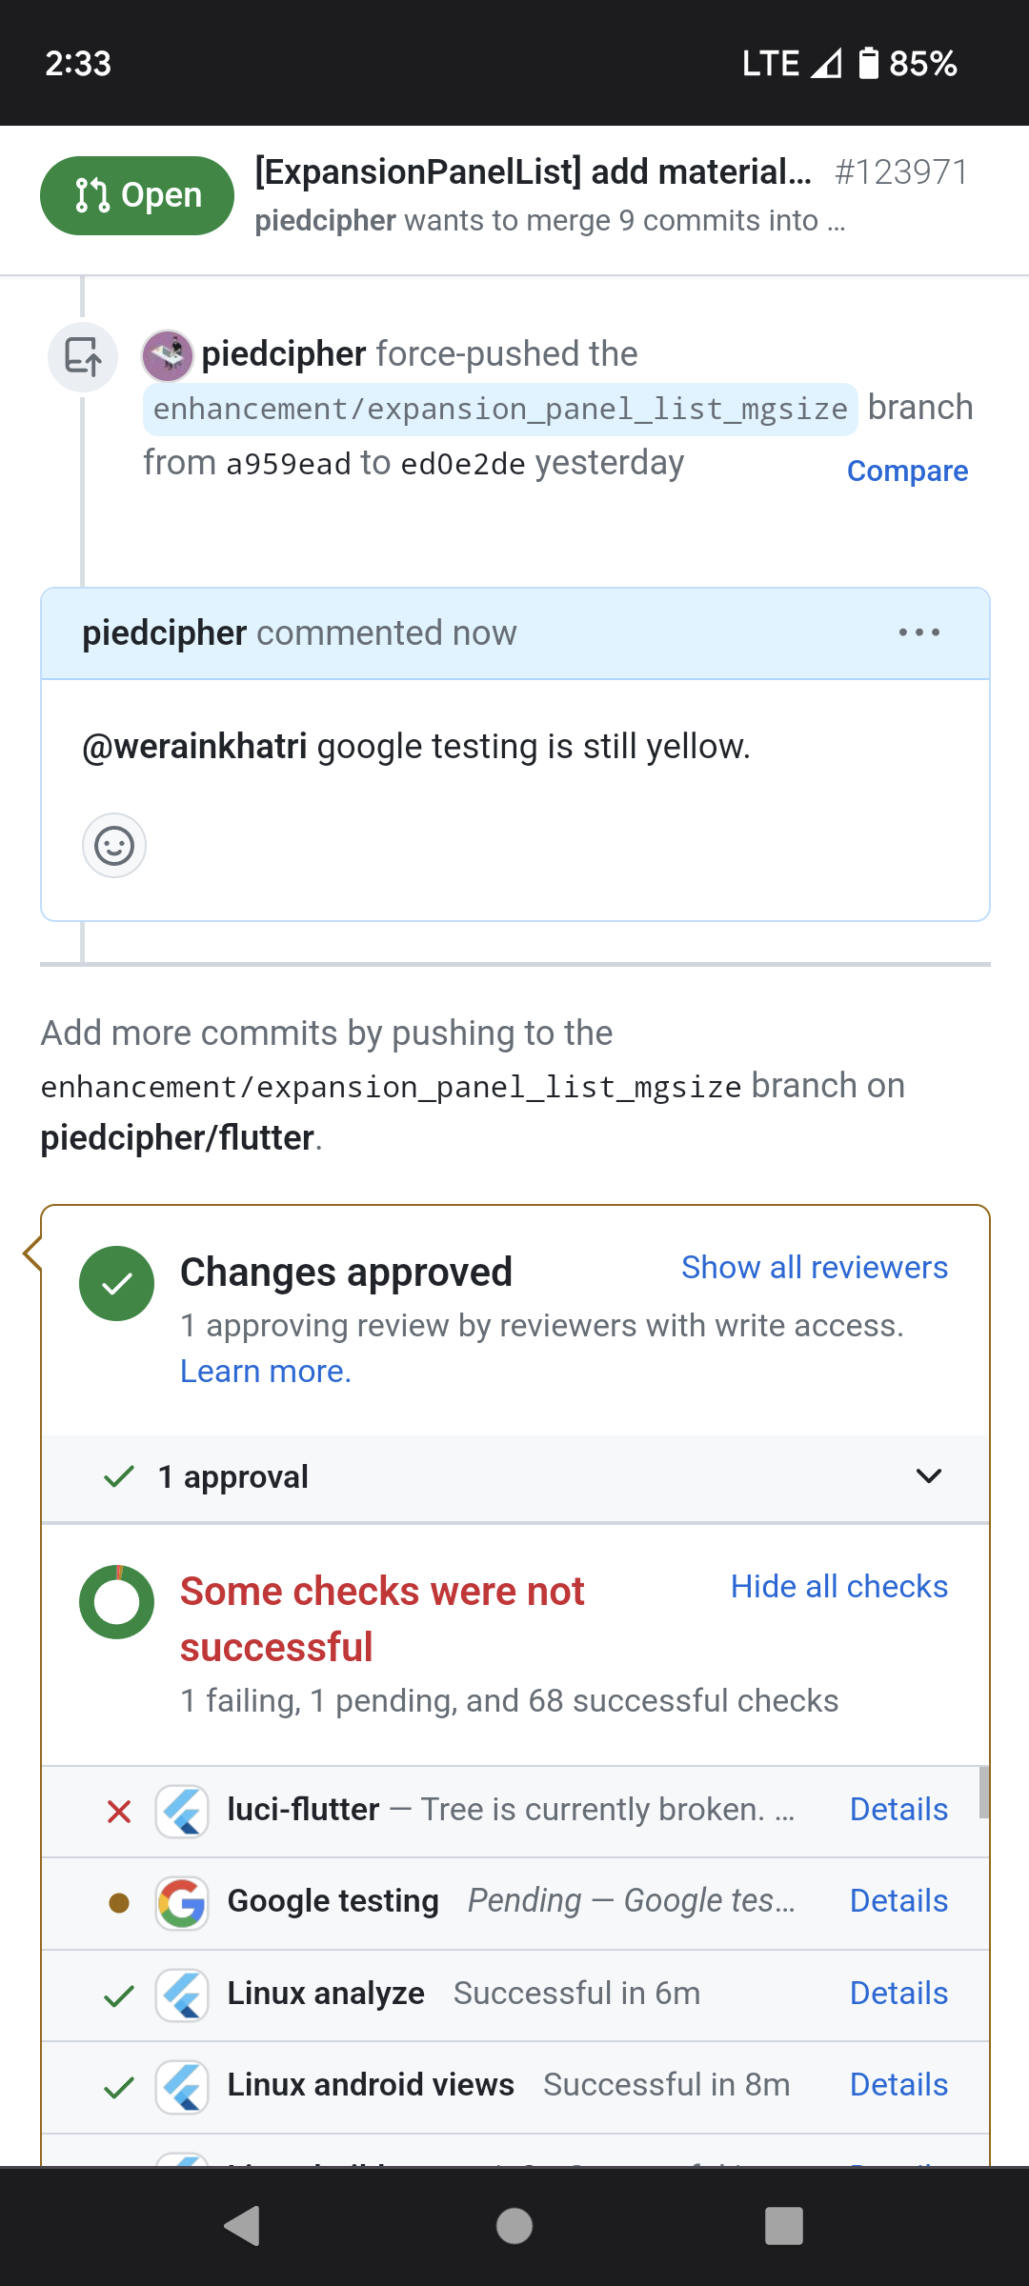Tap the emoji reaction smiley button
The width and height of the screenshot is (1029, 2286).
coord(114,845)
